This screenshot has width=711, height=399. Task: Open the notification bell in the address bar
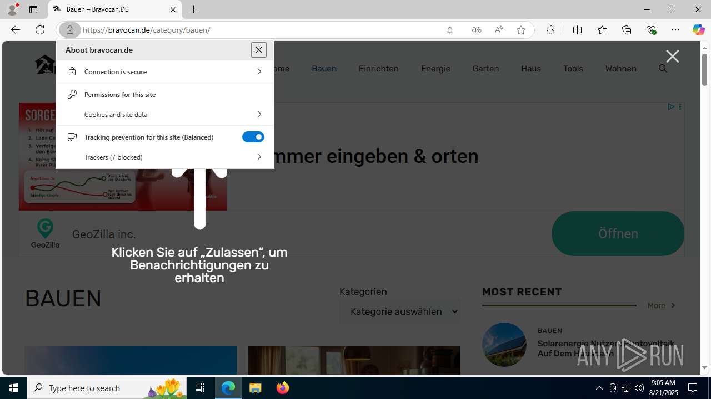point(450,30)
